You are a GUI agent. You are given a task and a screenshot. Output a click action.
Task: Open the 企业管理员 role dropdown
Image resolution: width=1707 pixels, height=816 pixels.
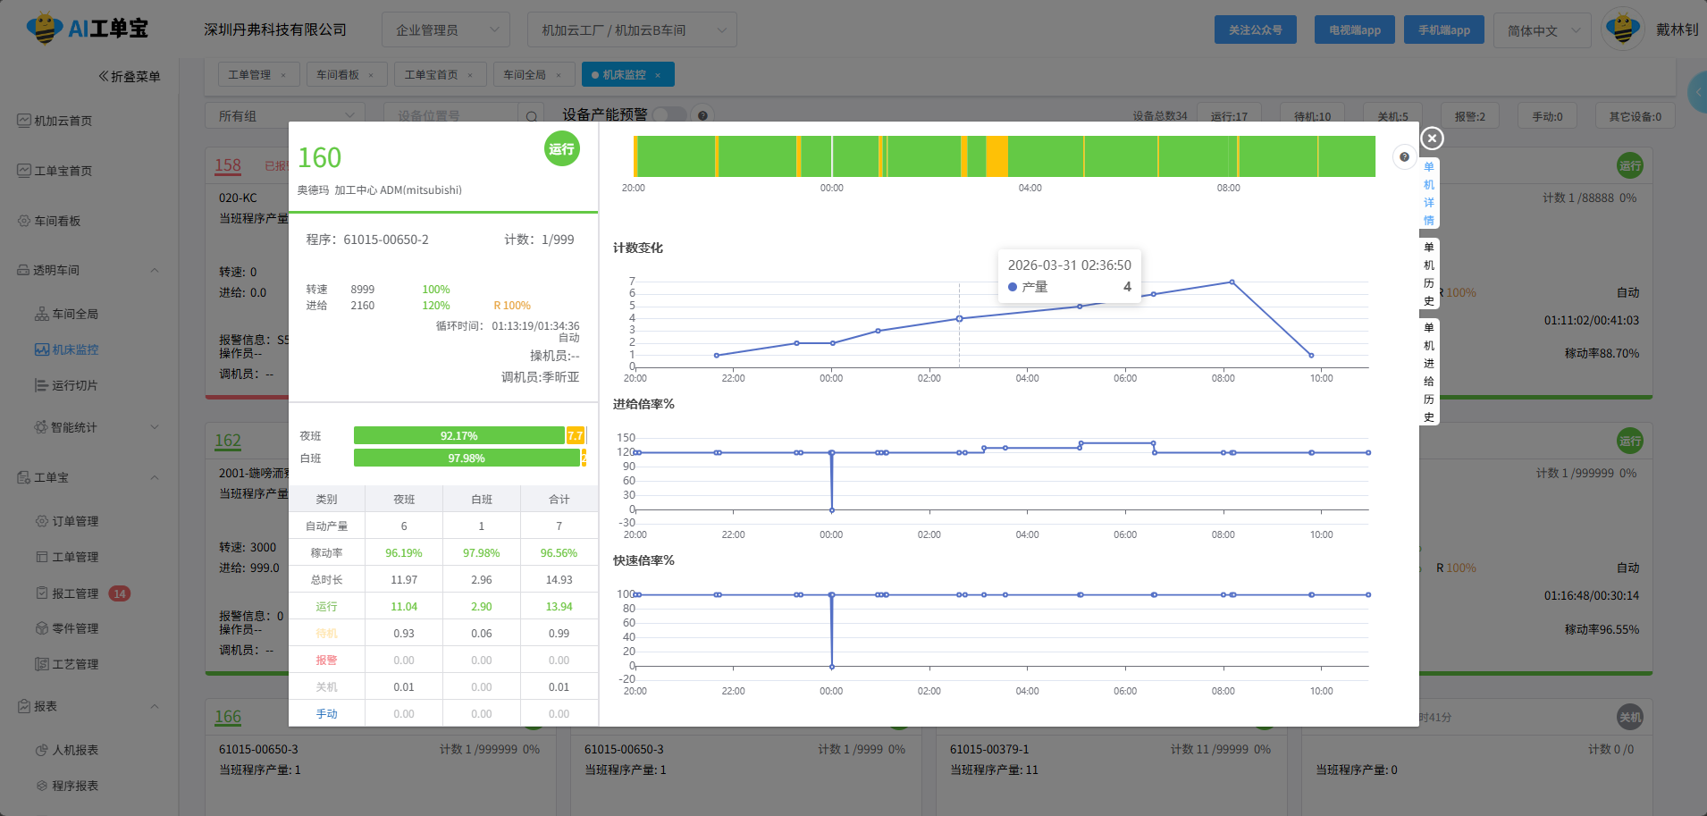(445, 30)
